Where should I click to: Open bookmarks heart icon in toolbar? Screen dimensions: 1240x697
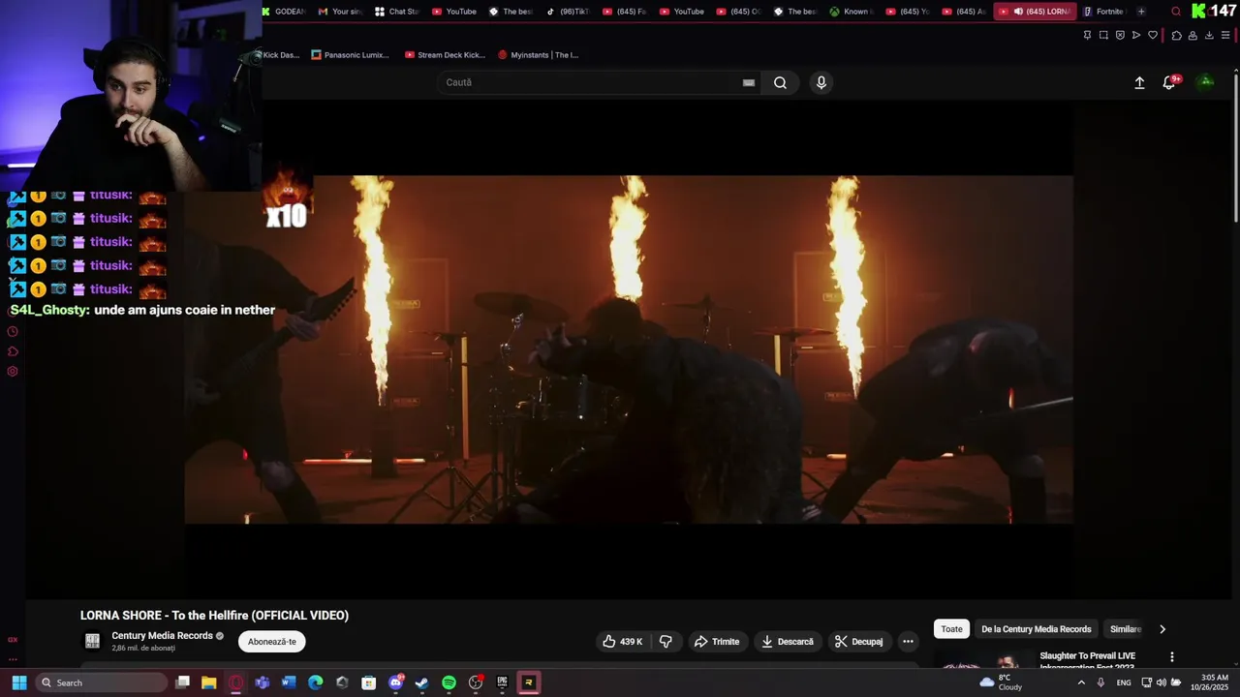[1153, 35]
